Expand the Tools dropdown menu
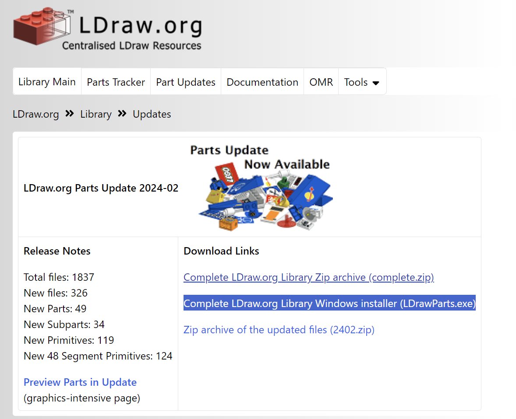Image resolution: width=516 pixels, height=419 pixels. [x=362, y=82]
